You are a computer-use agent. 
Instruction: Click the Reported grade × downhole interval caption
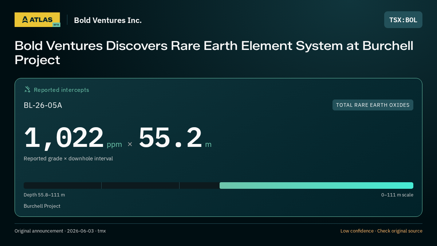click(x=68, y=159)
